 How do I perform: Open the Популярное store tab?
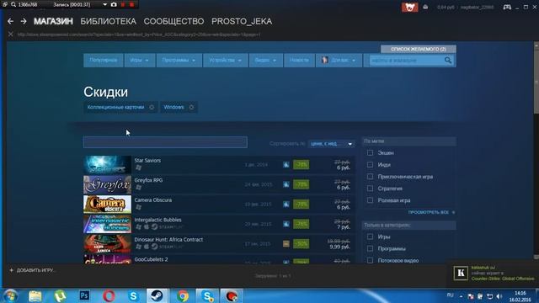[x=103, y=60]
